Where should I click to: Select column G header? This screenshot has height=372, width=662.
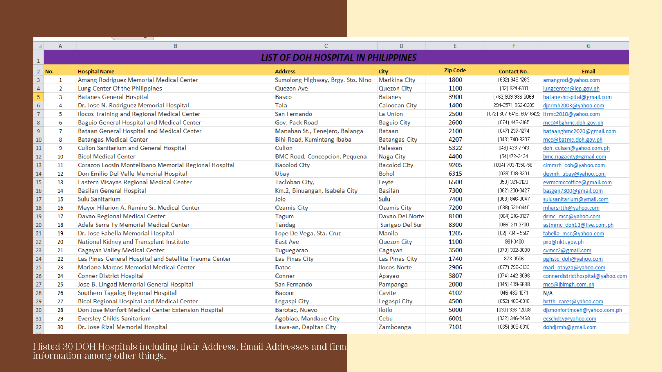pyautogui.click(x=588, y=46)
